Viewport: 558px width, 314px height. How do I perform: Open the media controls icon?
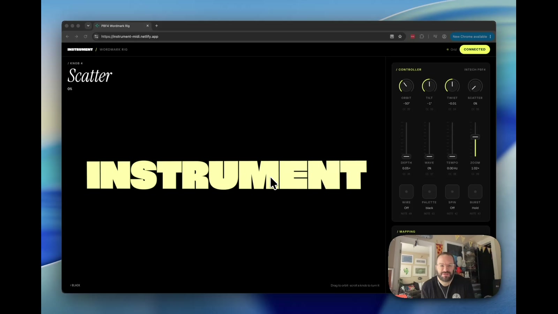coord(435,36)
